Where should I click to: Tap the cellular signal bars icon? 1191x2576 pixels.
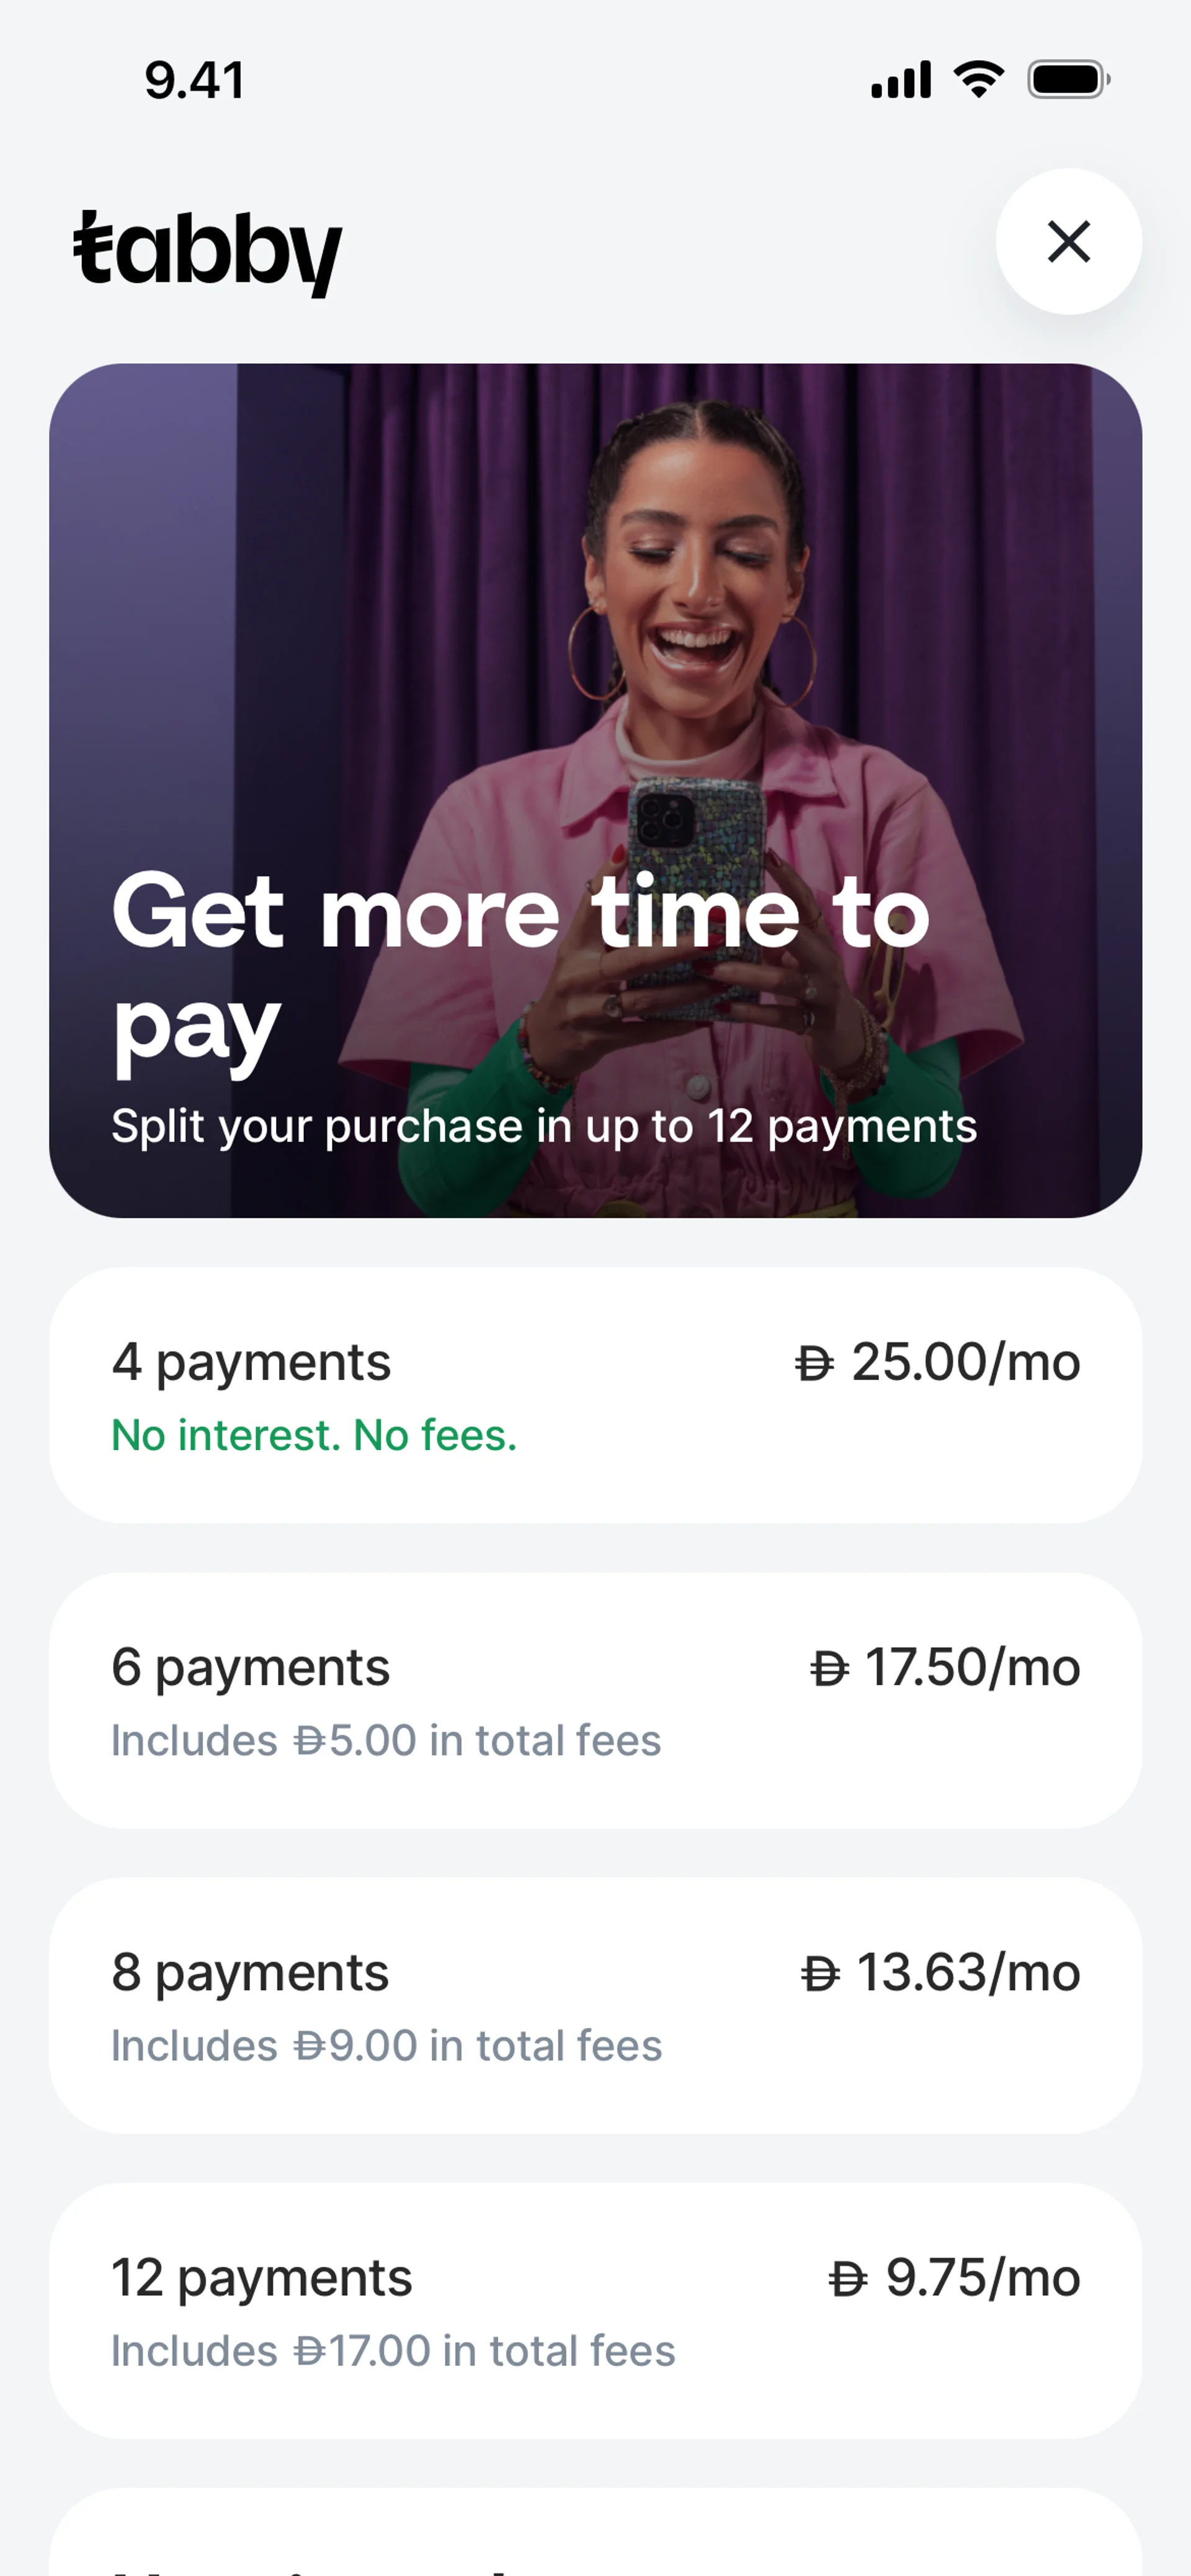(x=901, y=80)
